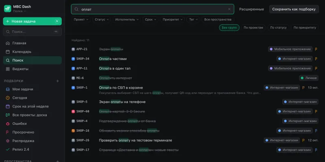Click the orange icon for SHOP-16
325x162 pixels.
tap(73, 130)
